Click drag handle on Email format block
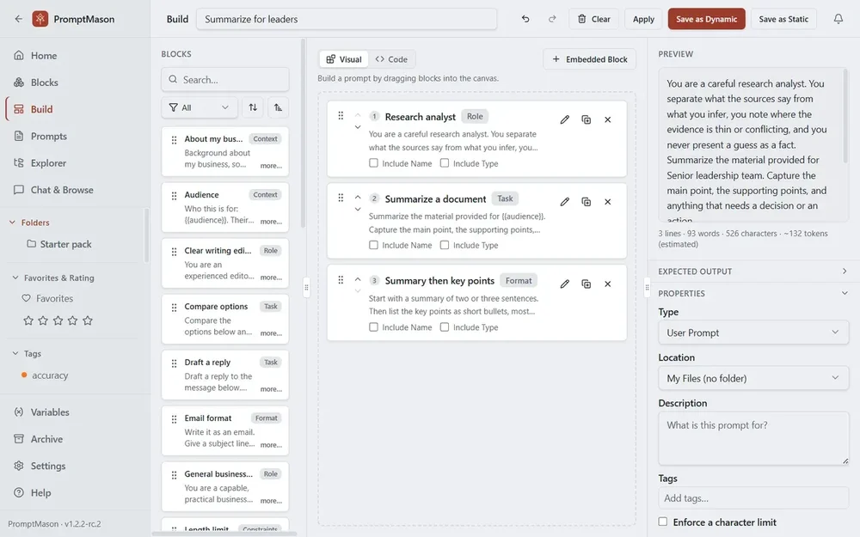860x537 pixels. click(x=174, y=419)
